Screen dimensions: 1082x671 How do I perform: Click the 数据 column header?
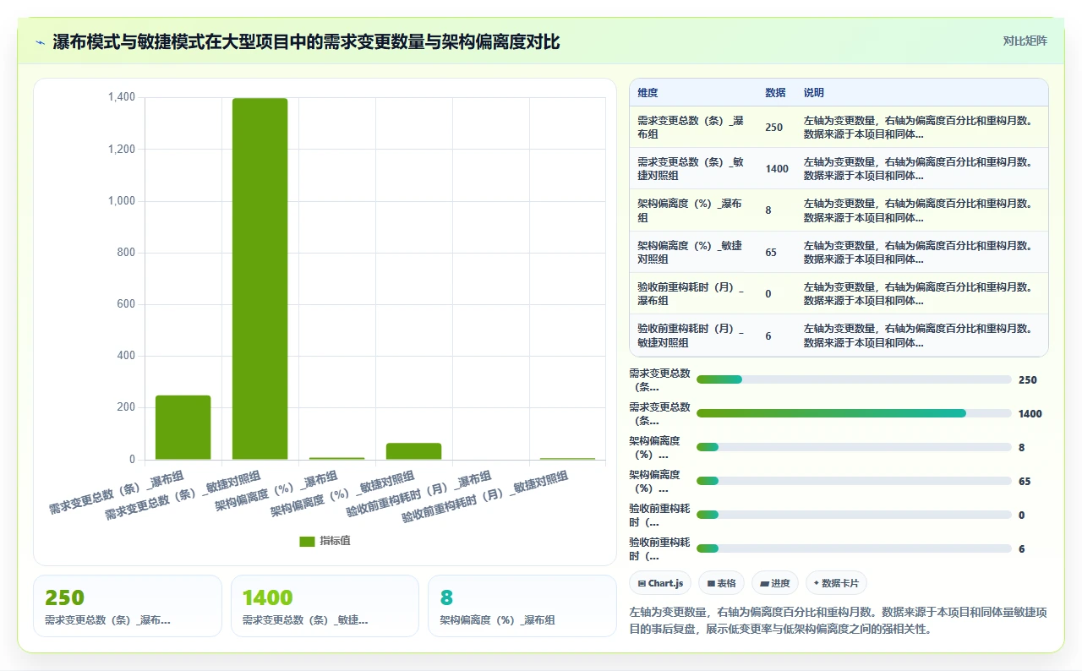click(x=775, y=93)
